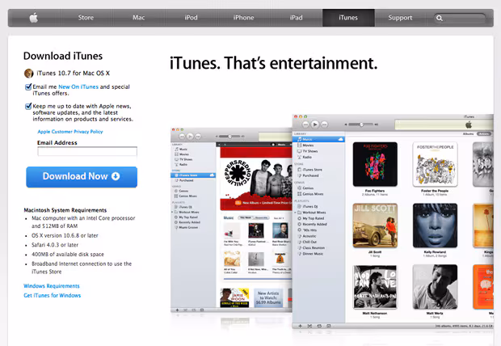501x346 pixels.
Task: Click the Download Now button
Action: point(82,177)
